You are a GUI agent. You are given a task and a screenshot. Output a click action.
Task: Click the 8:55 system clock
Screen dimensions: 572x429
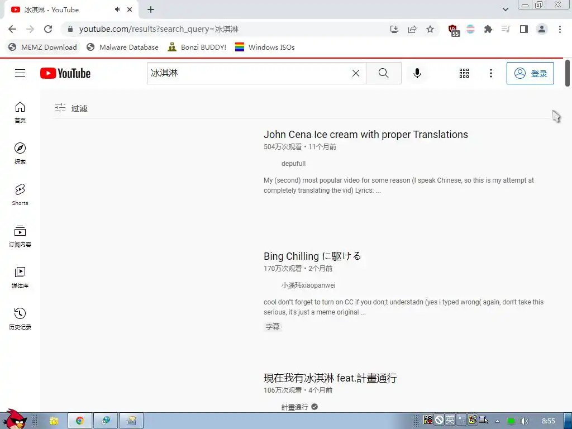point(549,421)
